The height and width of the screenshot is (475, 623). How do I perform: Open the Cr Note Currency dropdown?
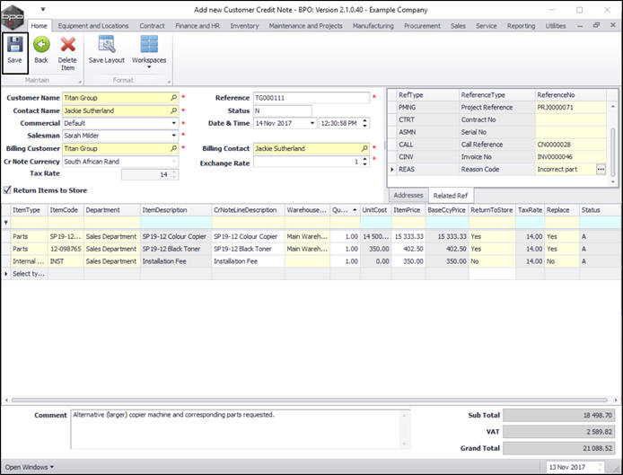[173, 162]
